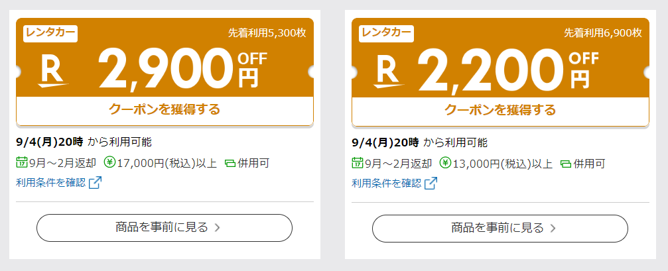The image size is (668, 271).
Task: Click yen icon beside 13,000円(税込)以上
Action: tap(445, 164)
